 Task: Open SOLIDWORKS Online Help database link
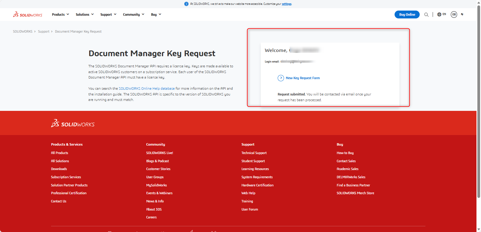(x=147, y=89)
